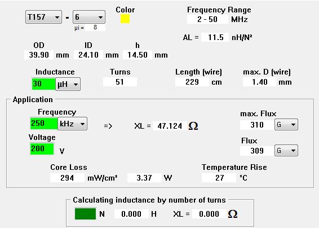Click the Application group label
This screenshot has height=228, width=319.
tap(33, 100)
